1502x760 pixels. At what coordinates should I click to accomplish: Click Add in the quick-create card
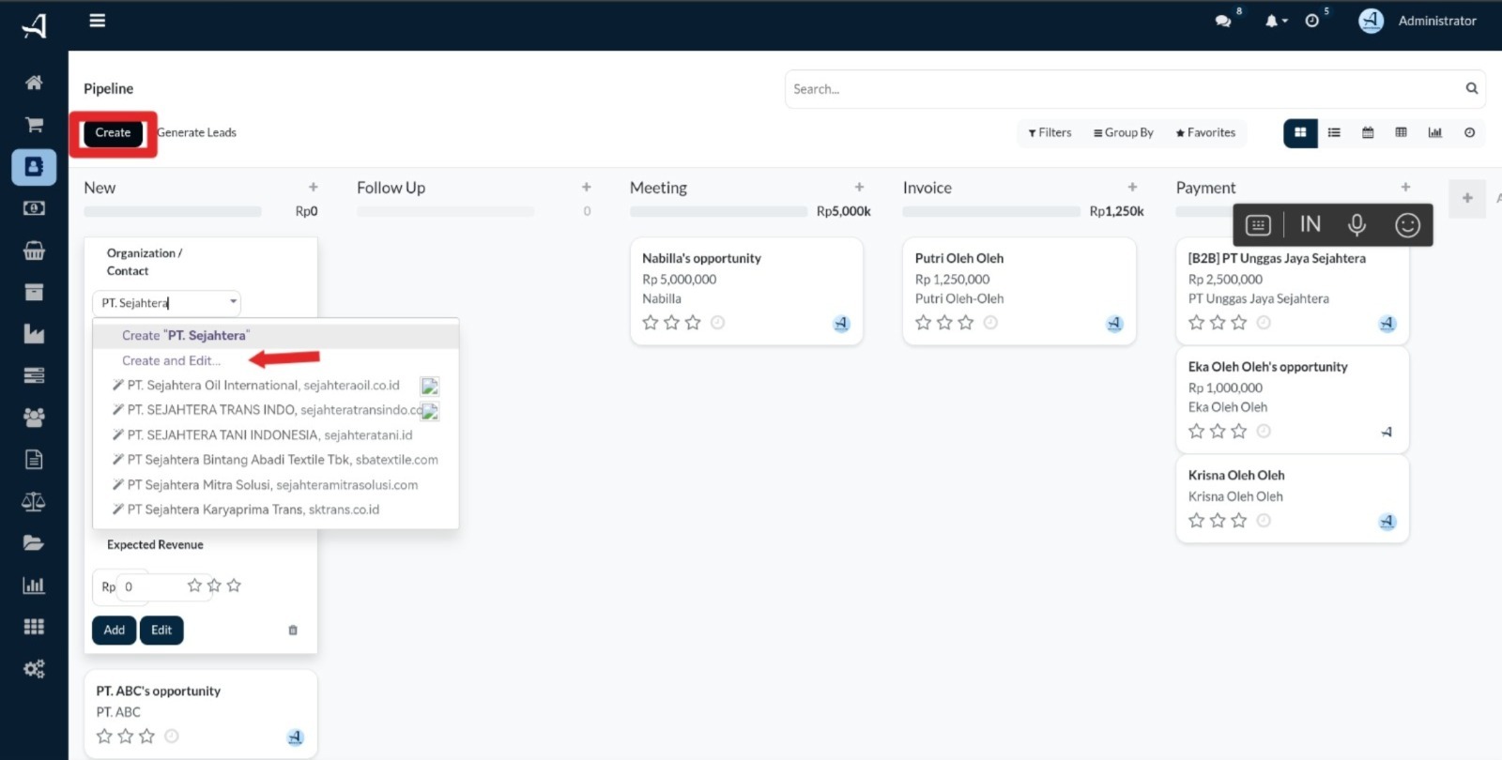(115, 631)
